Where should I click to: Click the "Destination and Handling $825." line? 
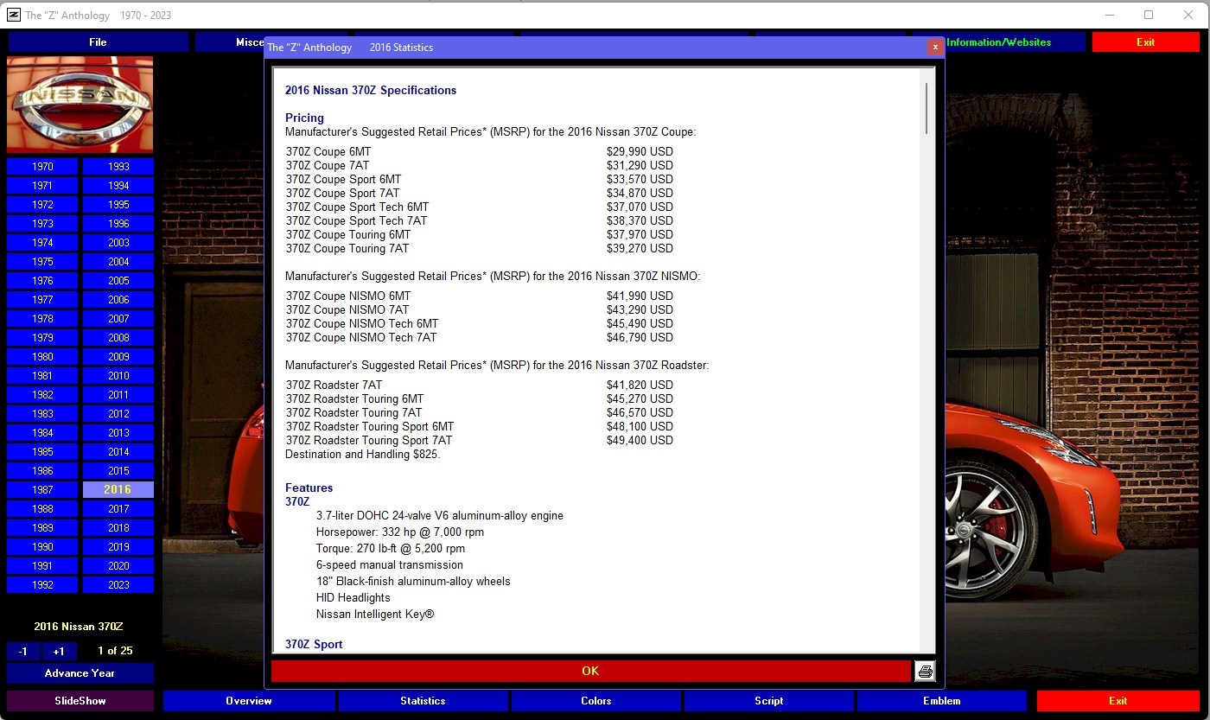tap(363, 455)
